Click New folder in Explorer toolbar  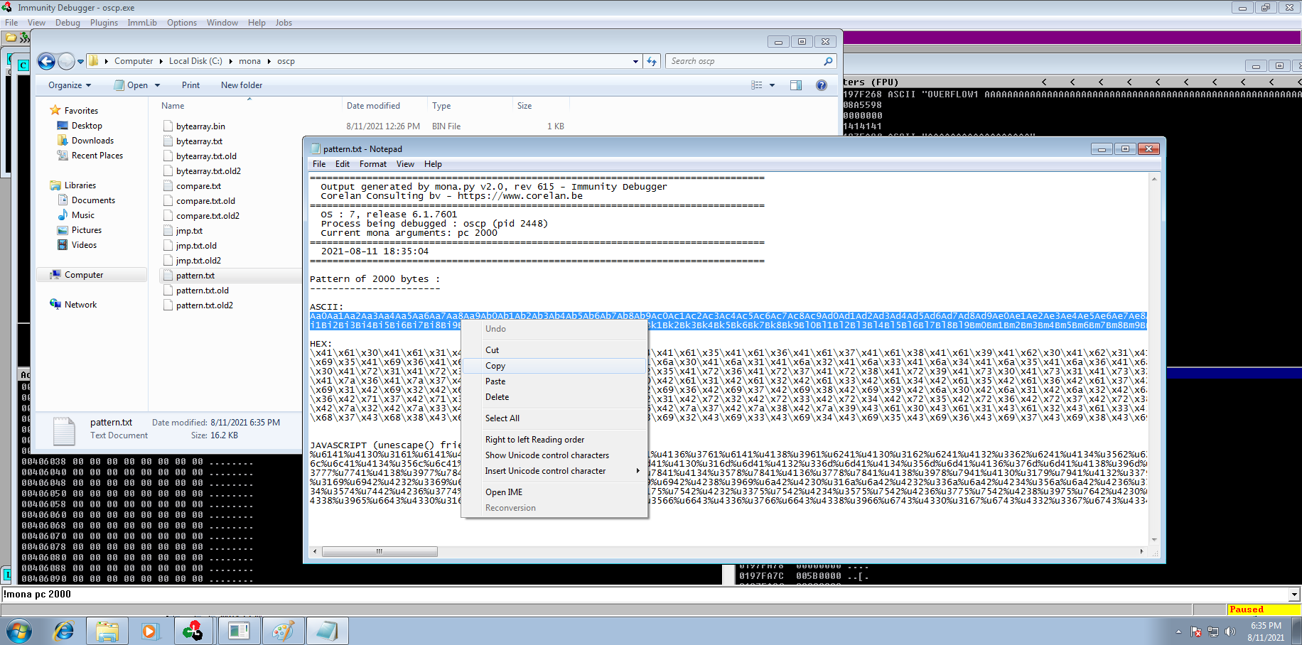tap(242, 85)
